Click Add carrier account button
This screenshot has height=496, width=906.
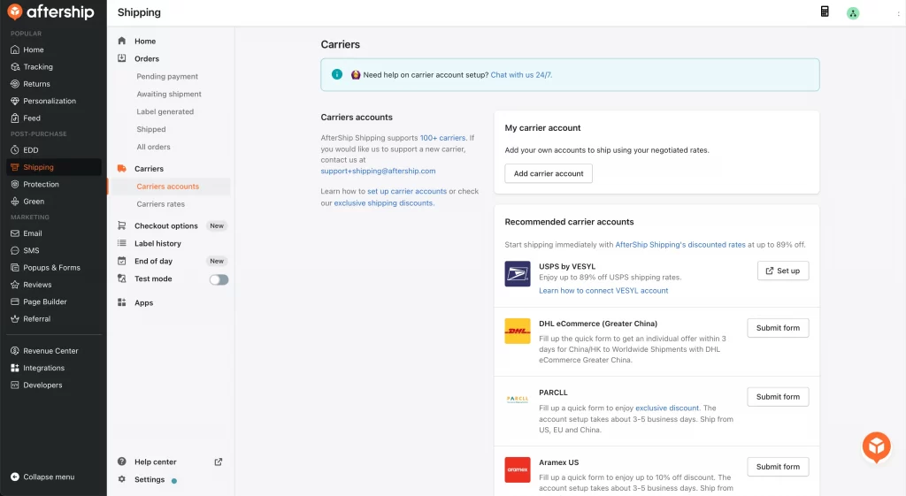coord(549,173)
